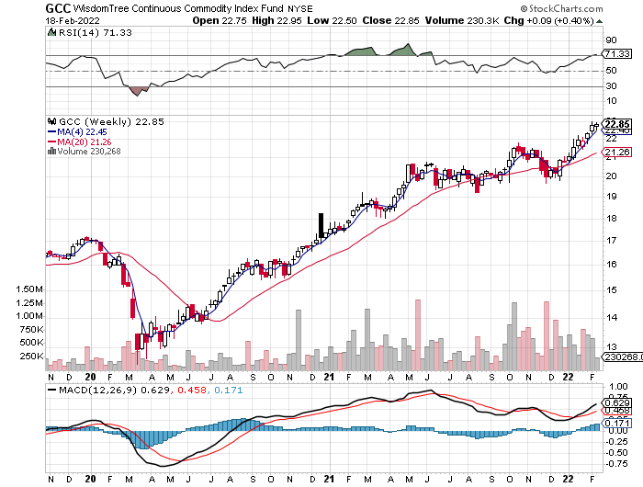The height and width of the screenshot is (487, 643).
Task: Click the 0.171 histogram tag on right axis
Action: tap(617, 423)
